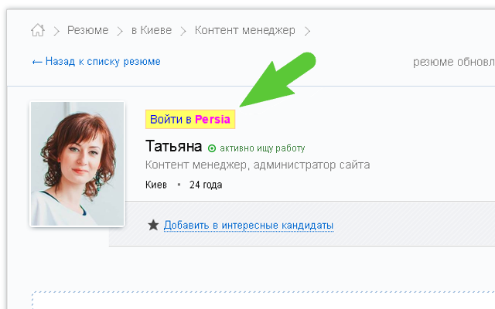
Task: Go back via Назад к списку резюме
Action: pos(103,62)
